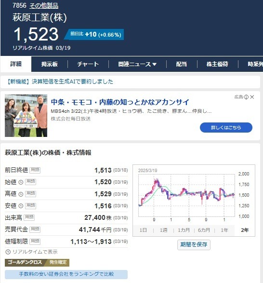Select the 1日 chart period
This screenshot has height=283, width=263.
click(143, 230)
